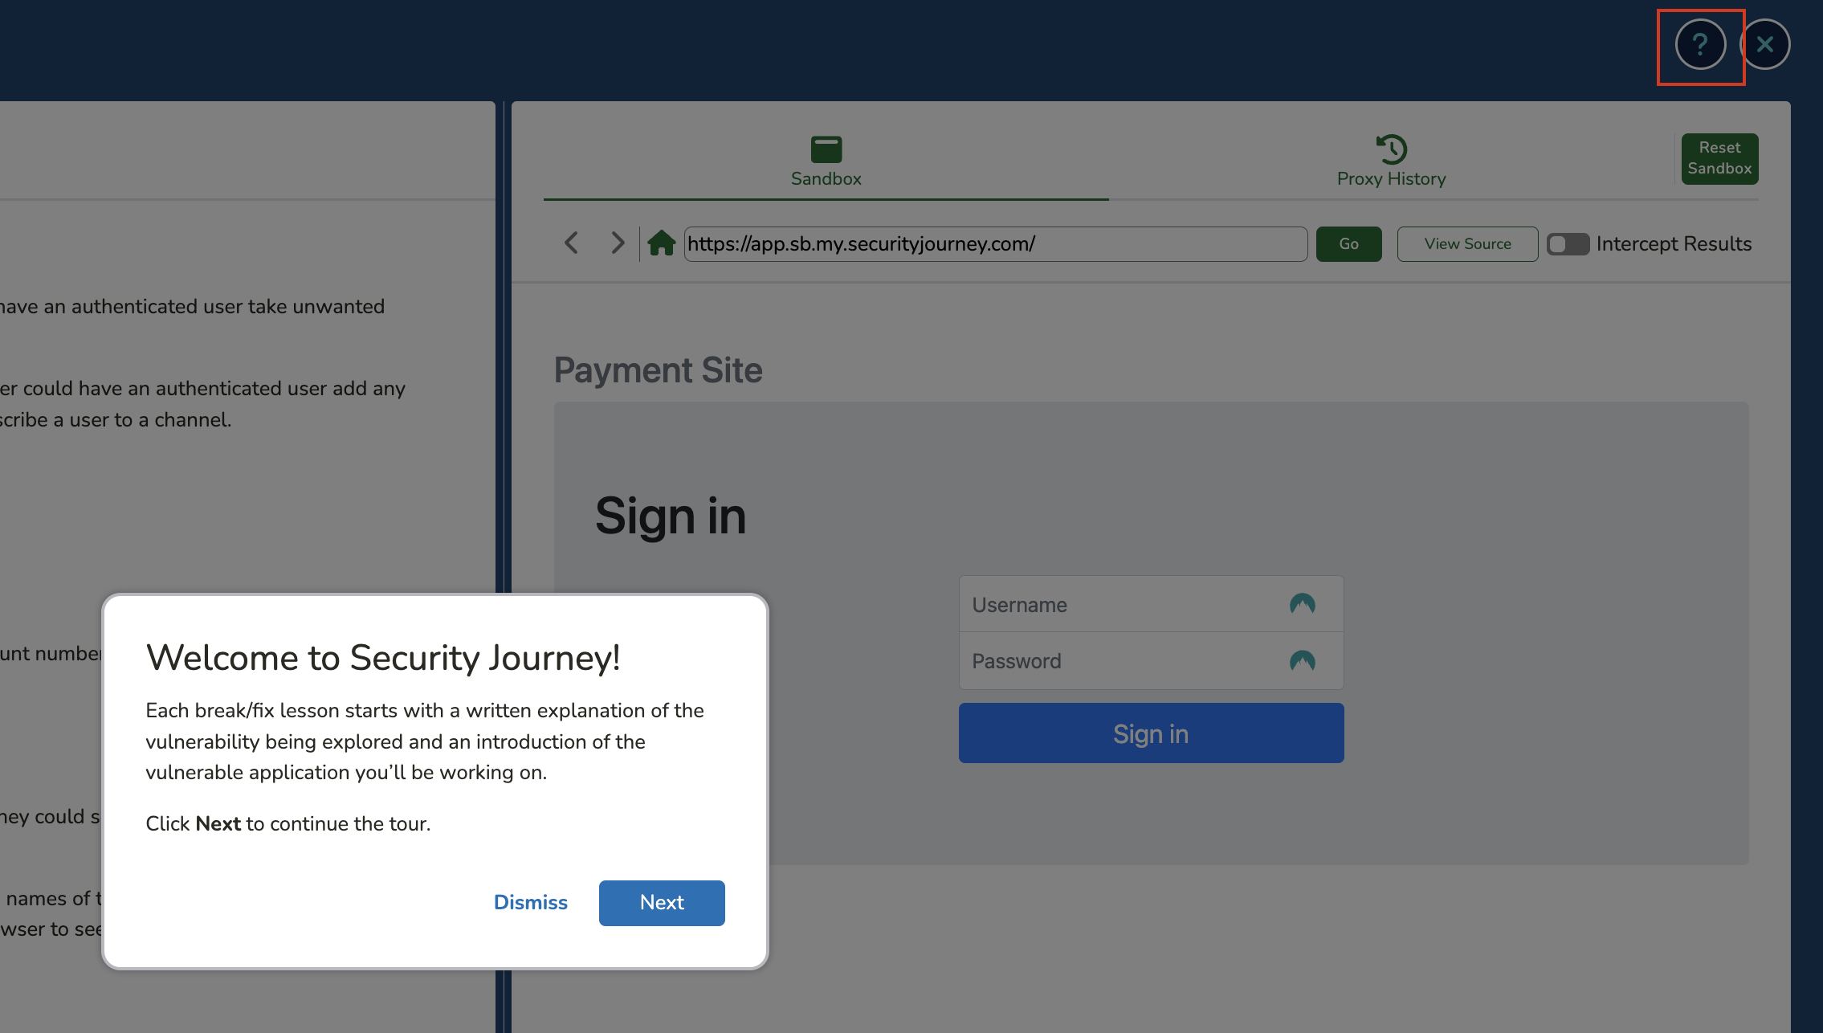The height and width of the screenshot is (1033, 1823).
Task: Click the green Go button
Action: (1348, 244)
